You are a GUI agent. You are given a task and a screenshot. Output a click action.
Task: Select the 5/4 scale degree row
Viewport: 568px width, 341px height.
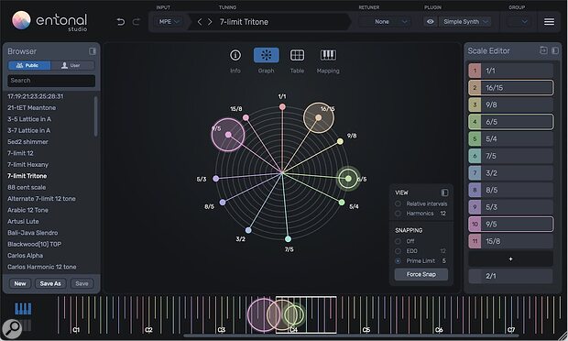click(511, 138)
